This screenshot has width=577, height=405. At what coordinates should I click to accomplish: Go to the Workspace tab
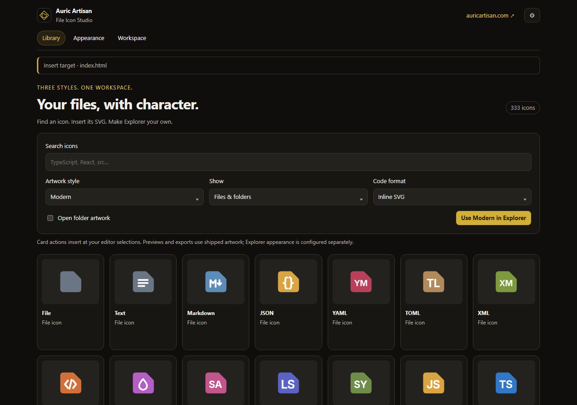point(132,38)
